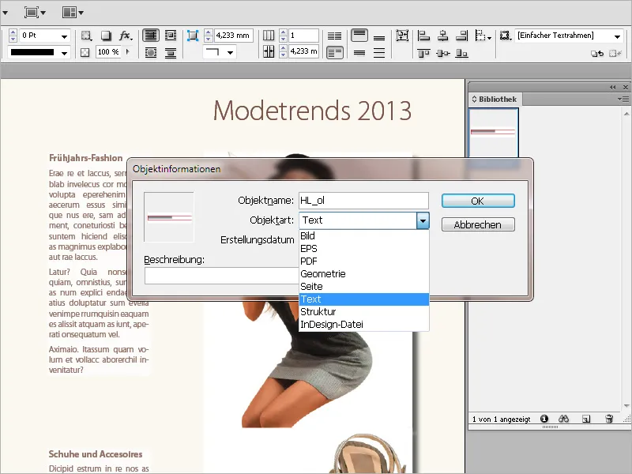
Task: Click the clear overrides icon
Action: tap(597, 53)
